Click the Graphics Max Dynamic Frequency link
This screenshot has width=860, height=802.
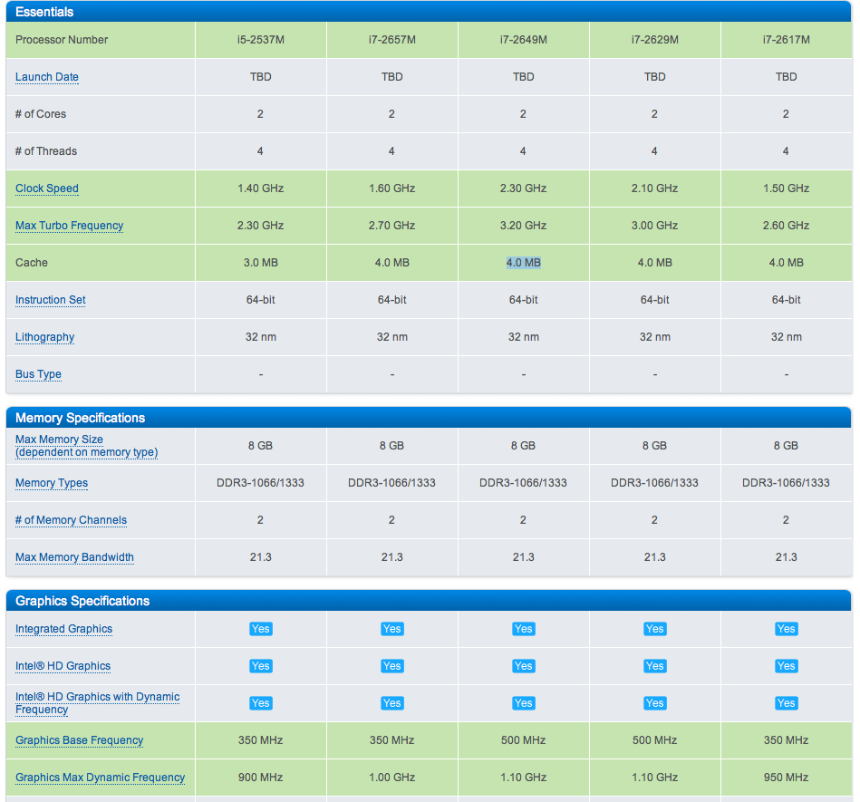pyautogui.click(x=100, y=778)
